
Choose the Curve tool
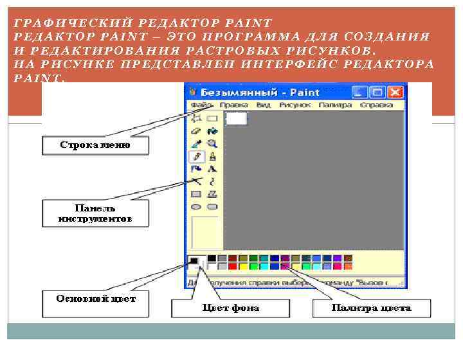coord(212,181)
